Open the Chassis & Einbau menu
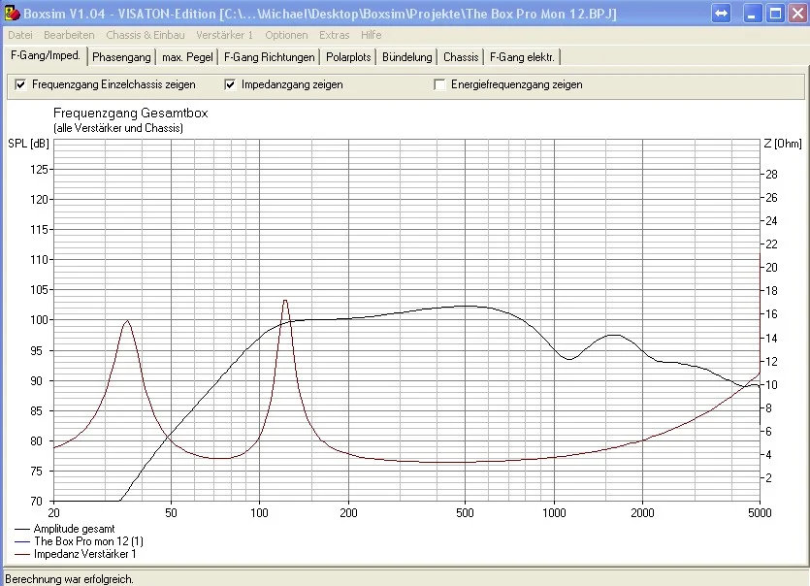 pyautogui.click(x=145, y=35)
